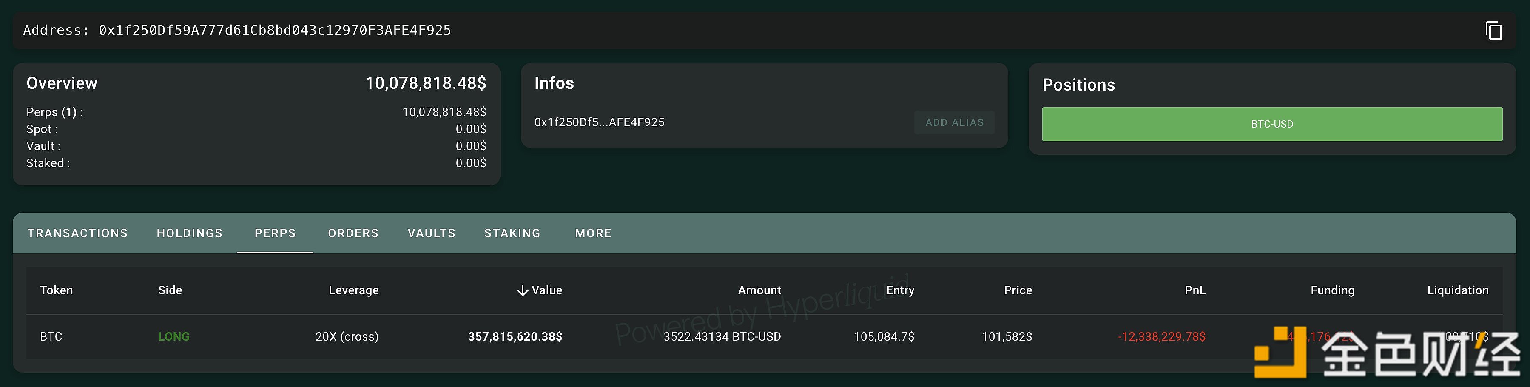
Task: Click the sort arrow beside Value
Action: click(x=522, y=290)
